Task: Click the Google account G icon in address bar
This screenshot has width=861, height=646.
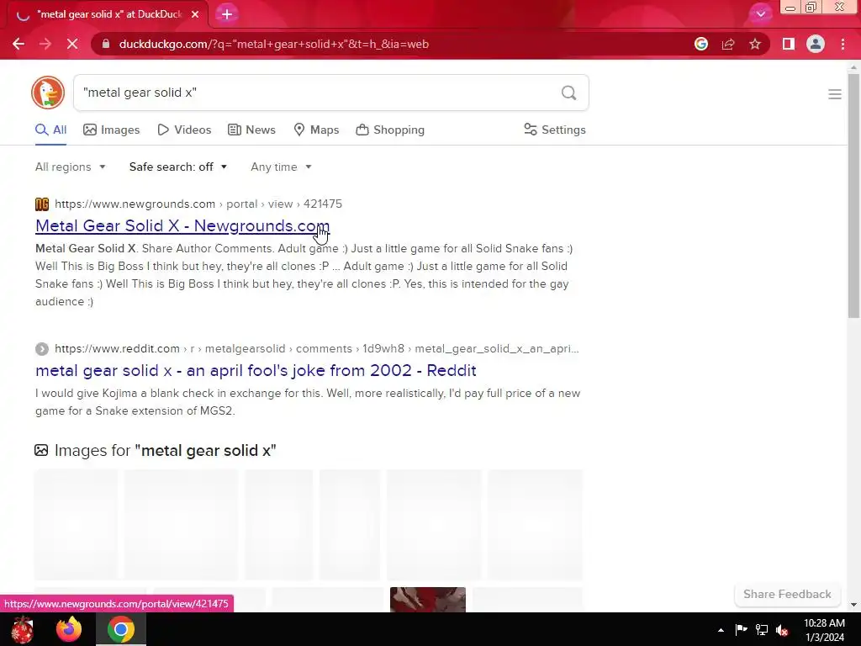Action: click(701, 44)
